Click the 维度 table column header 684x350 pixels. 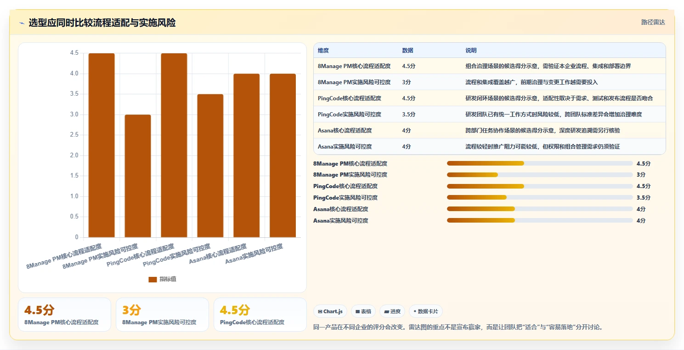[x=323, y=51]
